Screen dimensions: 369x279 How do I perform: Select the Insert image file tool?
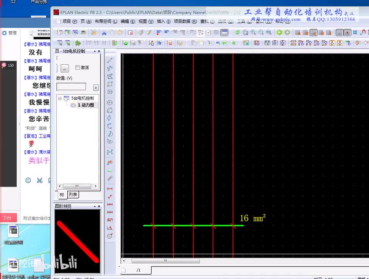coord(110,170)
